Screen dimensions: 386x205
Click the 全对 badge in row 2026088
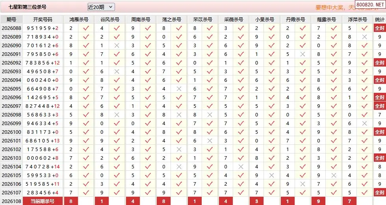coord(379,28)
